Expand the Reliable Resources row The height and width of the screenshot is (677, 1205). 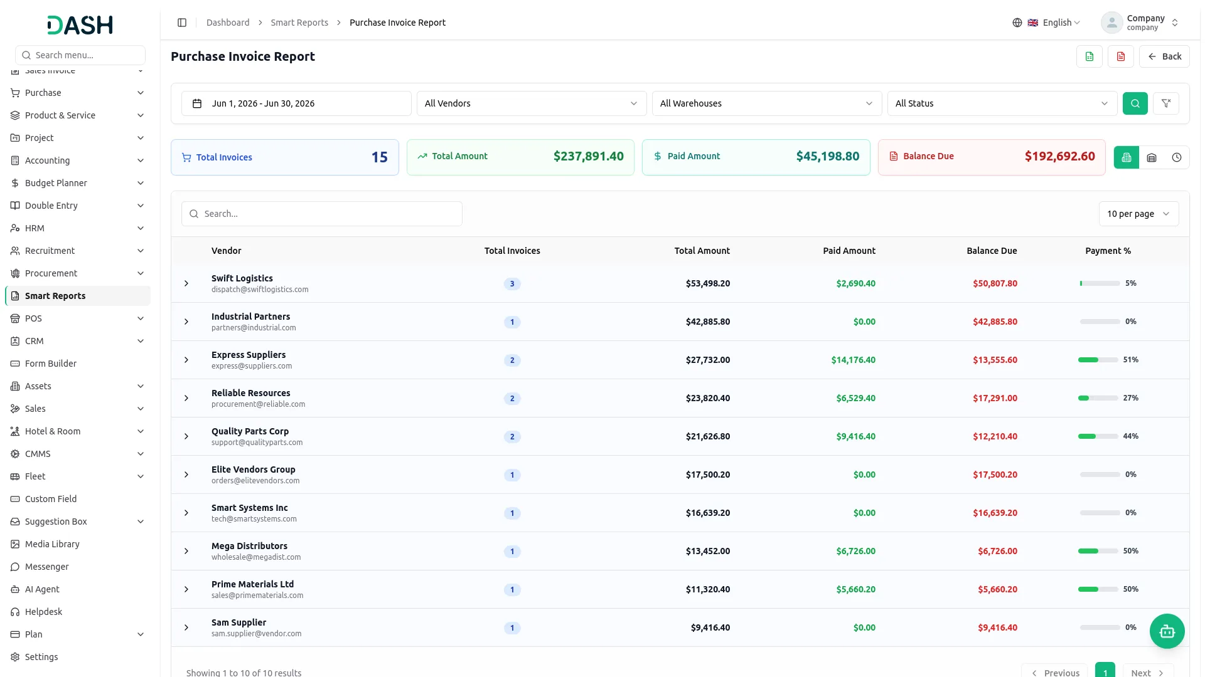186,398
